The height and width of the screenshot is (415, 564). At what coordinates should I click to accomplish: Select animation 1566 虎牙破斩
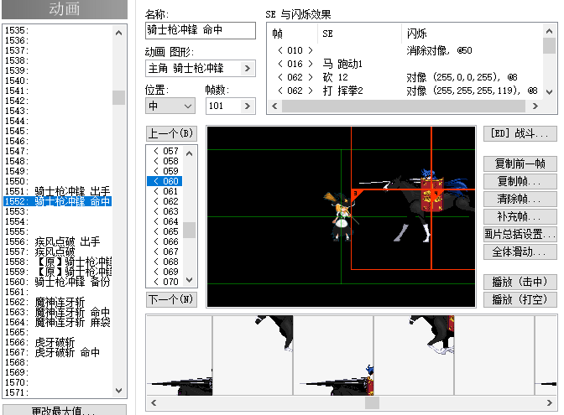[x=58, y=342]
